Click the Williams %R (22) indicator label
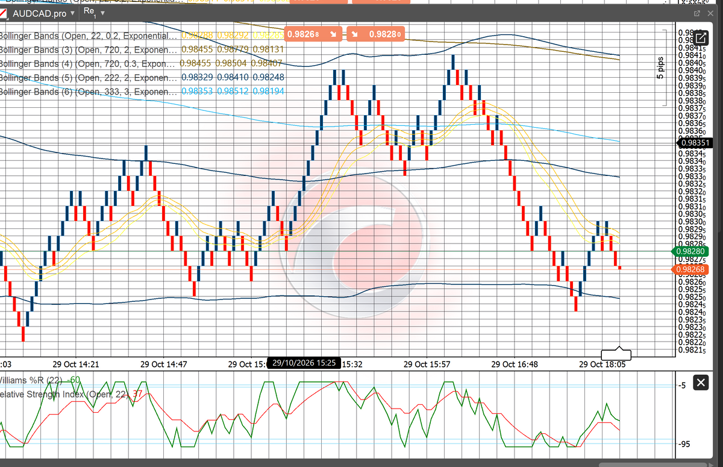This screenshot has width=723, height=467. tap(32, 380)
